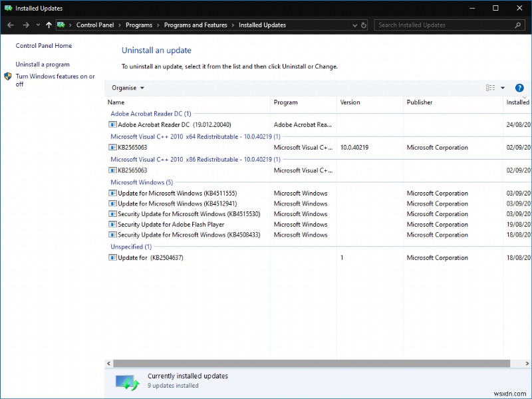Click the 'Change your view' icon

pos(489,87)
